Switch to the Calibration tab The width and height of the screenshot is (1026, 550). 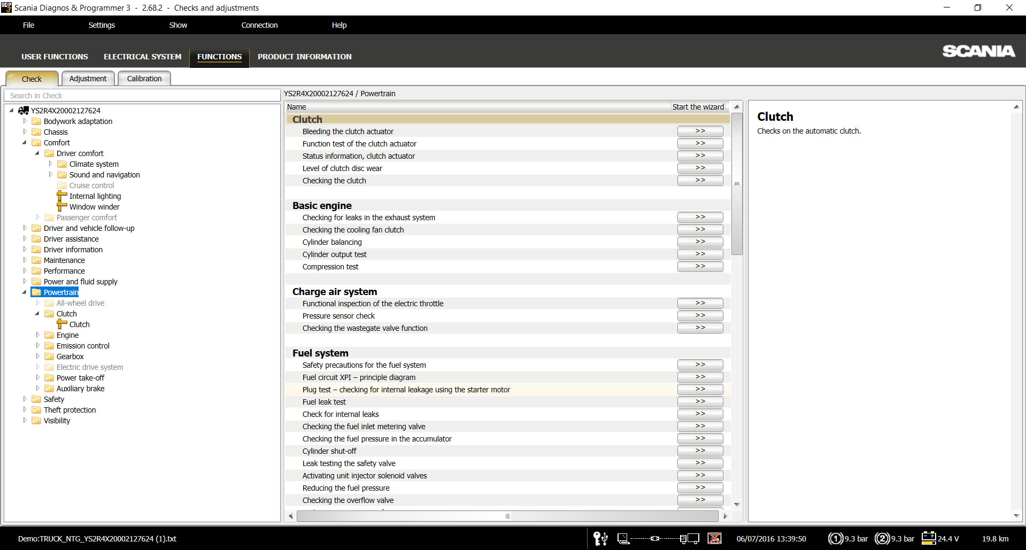pos(144,79)
